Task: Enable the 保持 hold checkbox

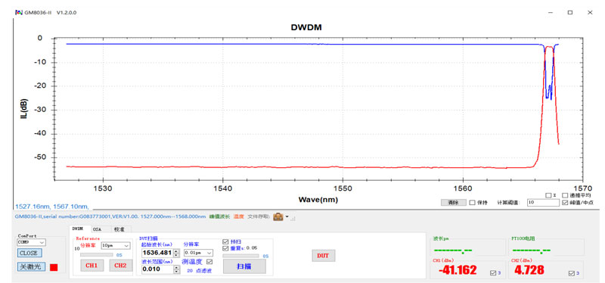Action: pos(472,202)
